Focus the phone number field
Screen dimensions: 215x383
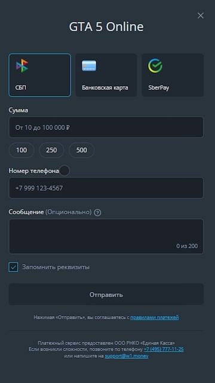(x=106, y=188)
